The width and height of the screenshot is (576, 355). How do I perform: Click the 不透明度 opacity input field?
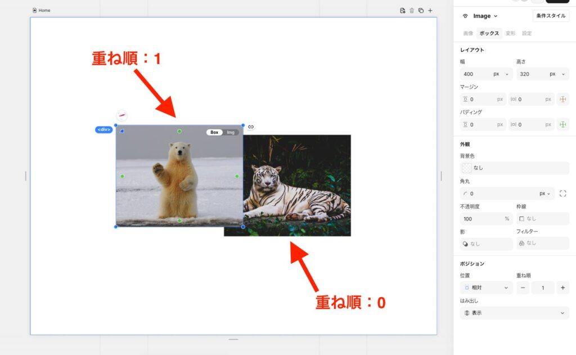coord(481,219)
